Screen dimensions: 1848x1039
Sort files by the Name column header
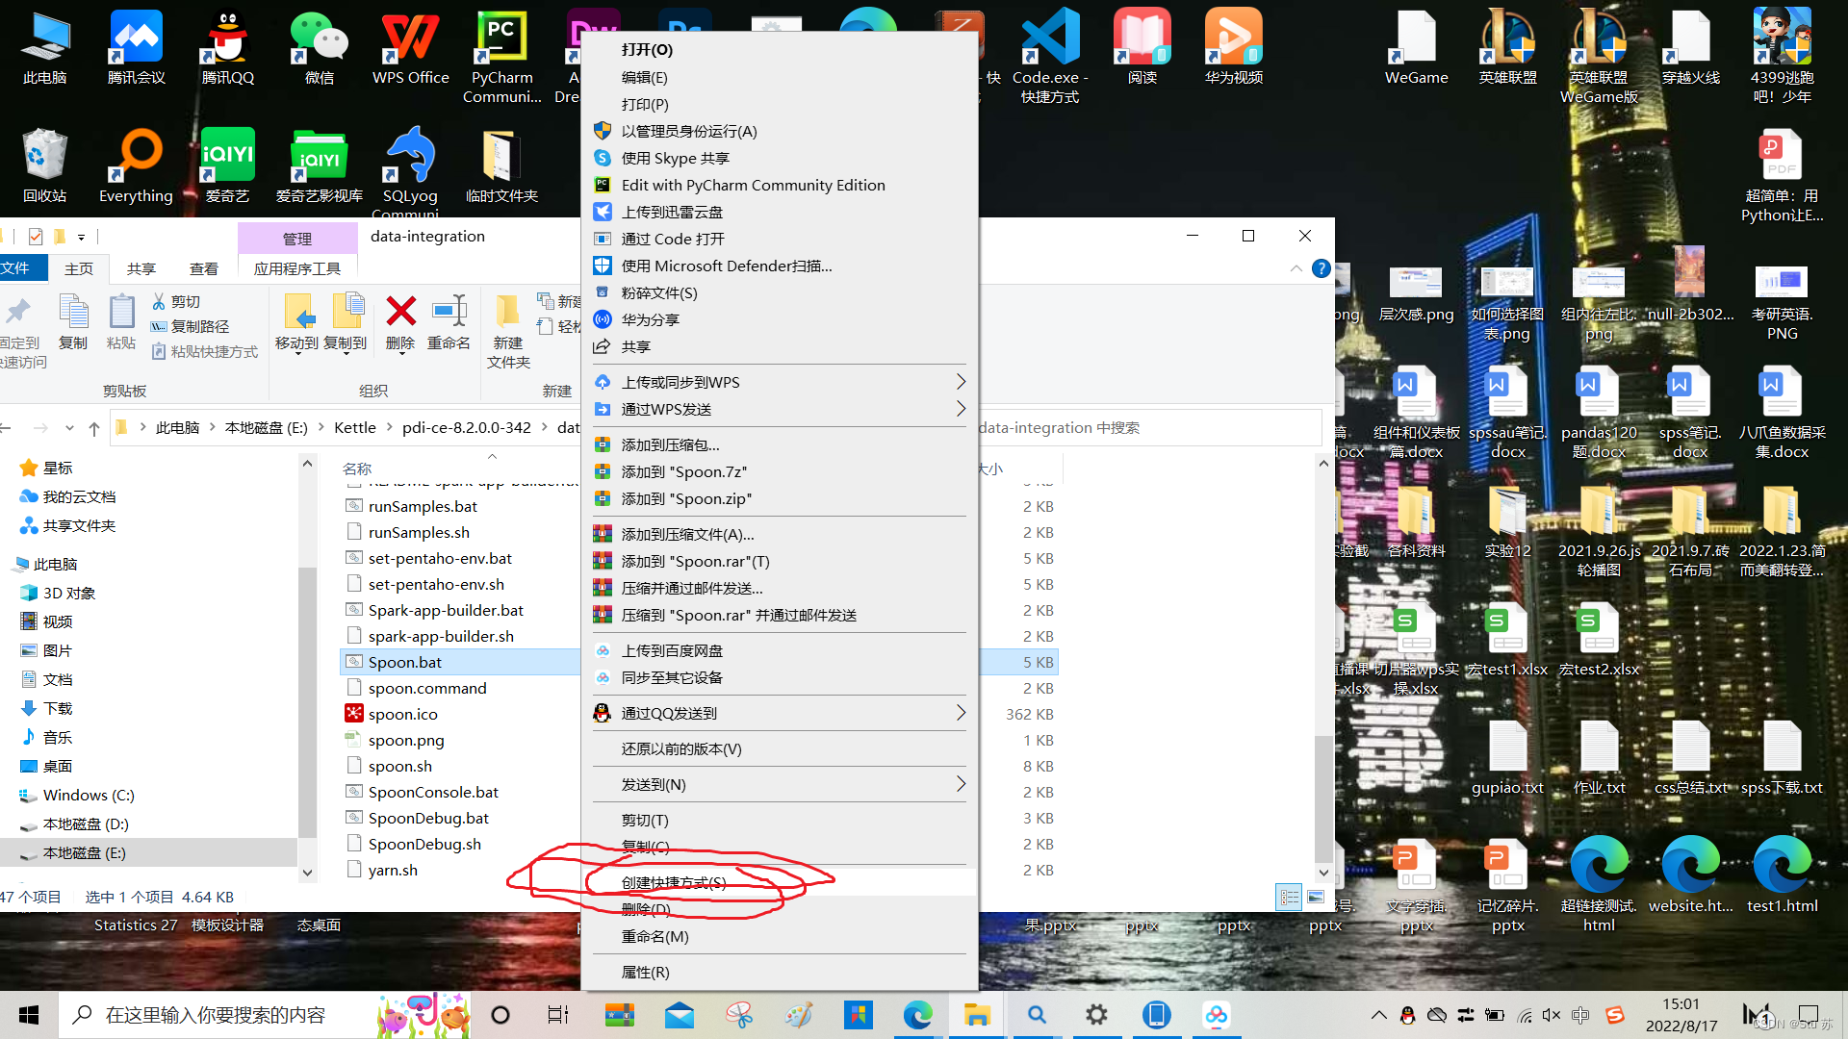[357, 469]
